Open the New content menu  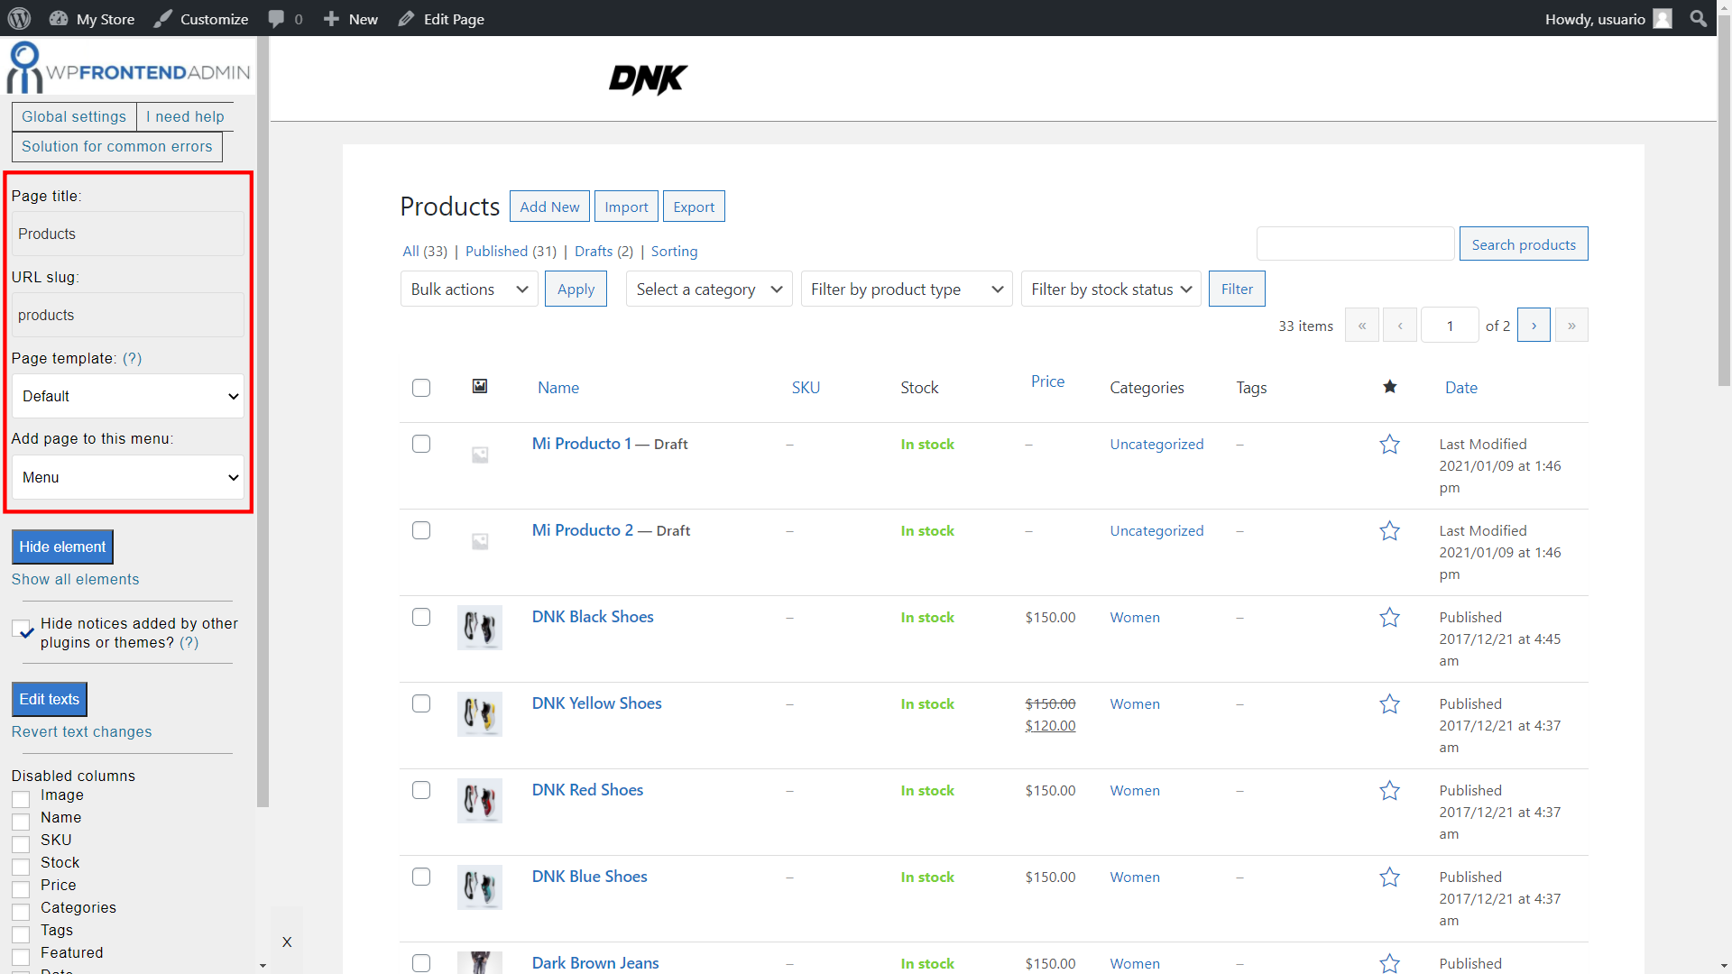(351, 19)
